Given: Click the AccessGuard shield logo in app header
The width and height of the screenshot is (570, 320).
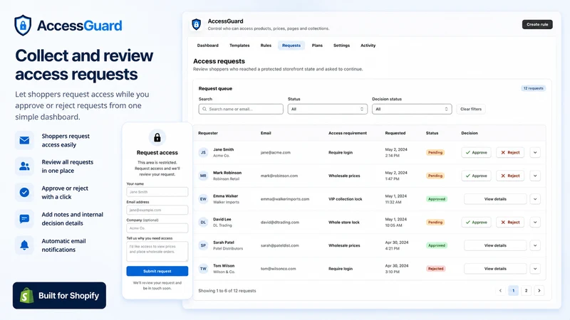Looking at the screenshot, I should 197,24.
